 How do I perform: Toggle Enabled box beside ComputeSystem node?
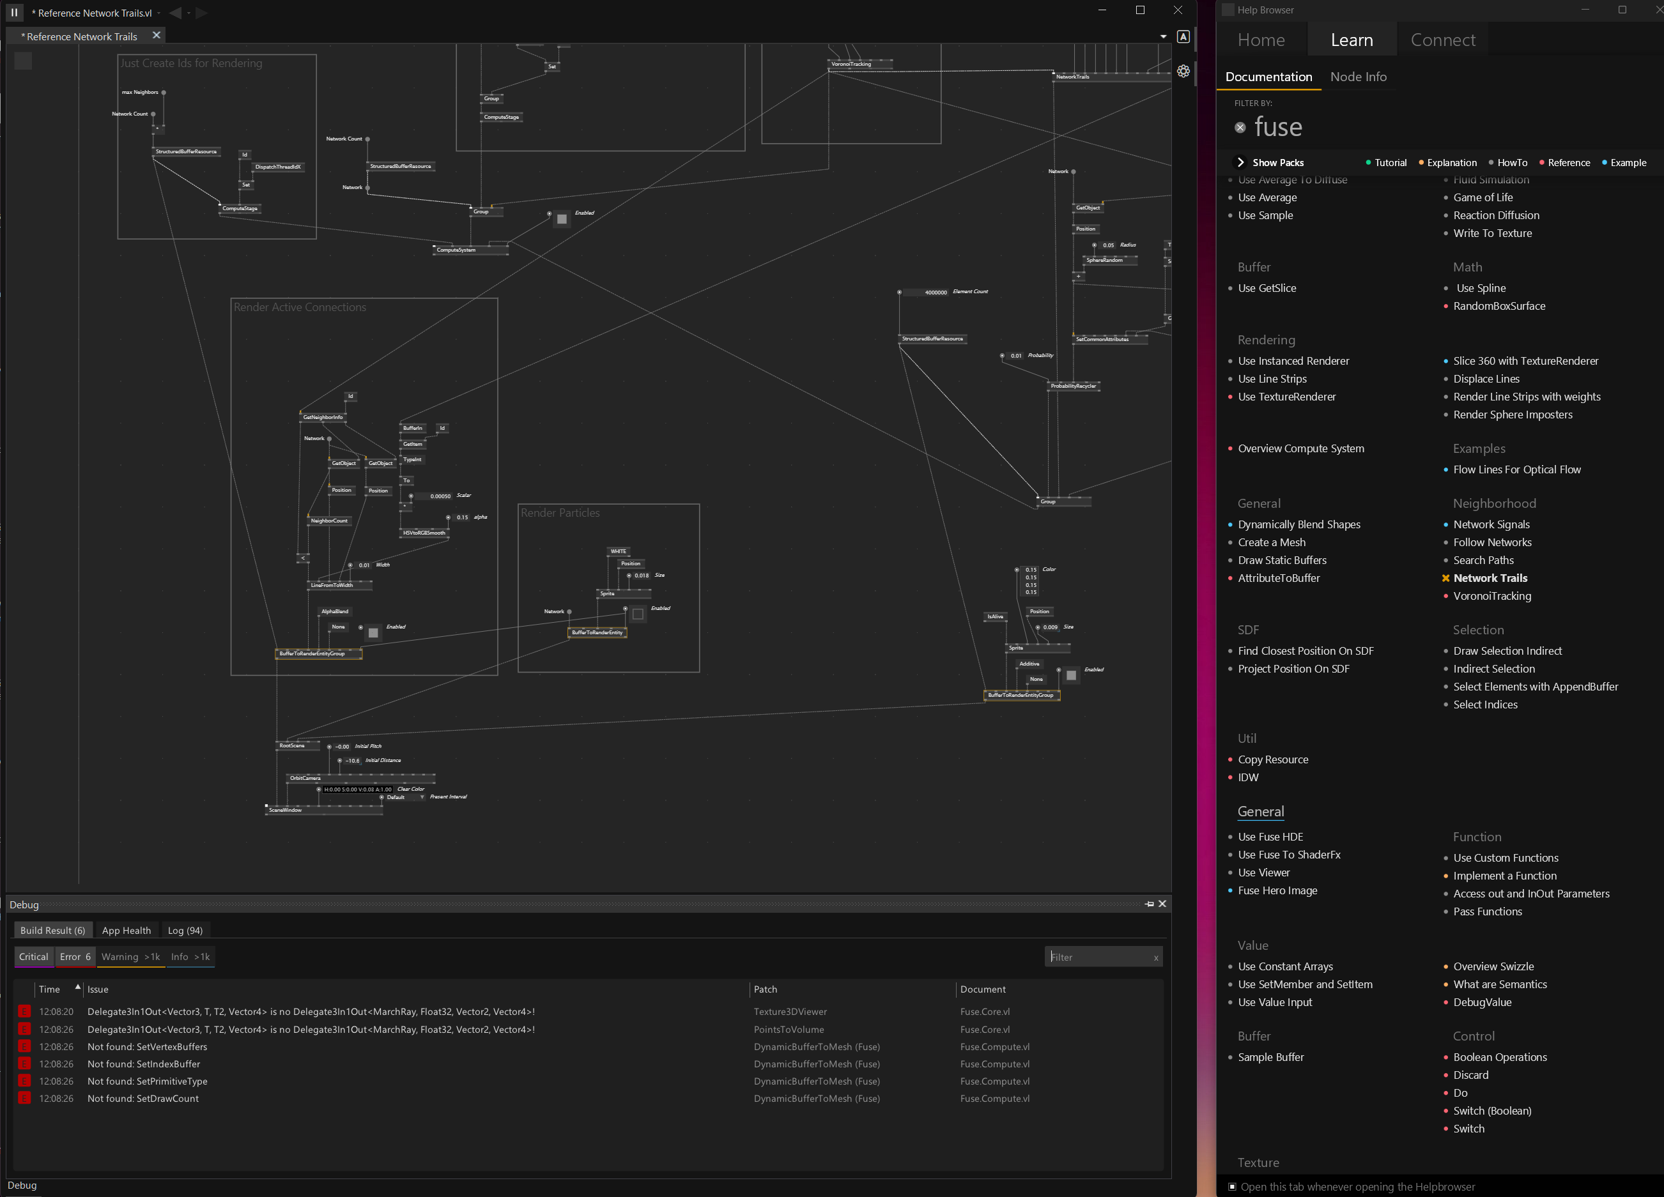[561, 218]
